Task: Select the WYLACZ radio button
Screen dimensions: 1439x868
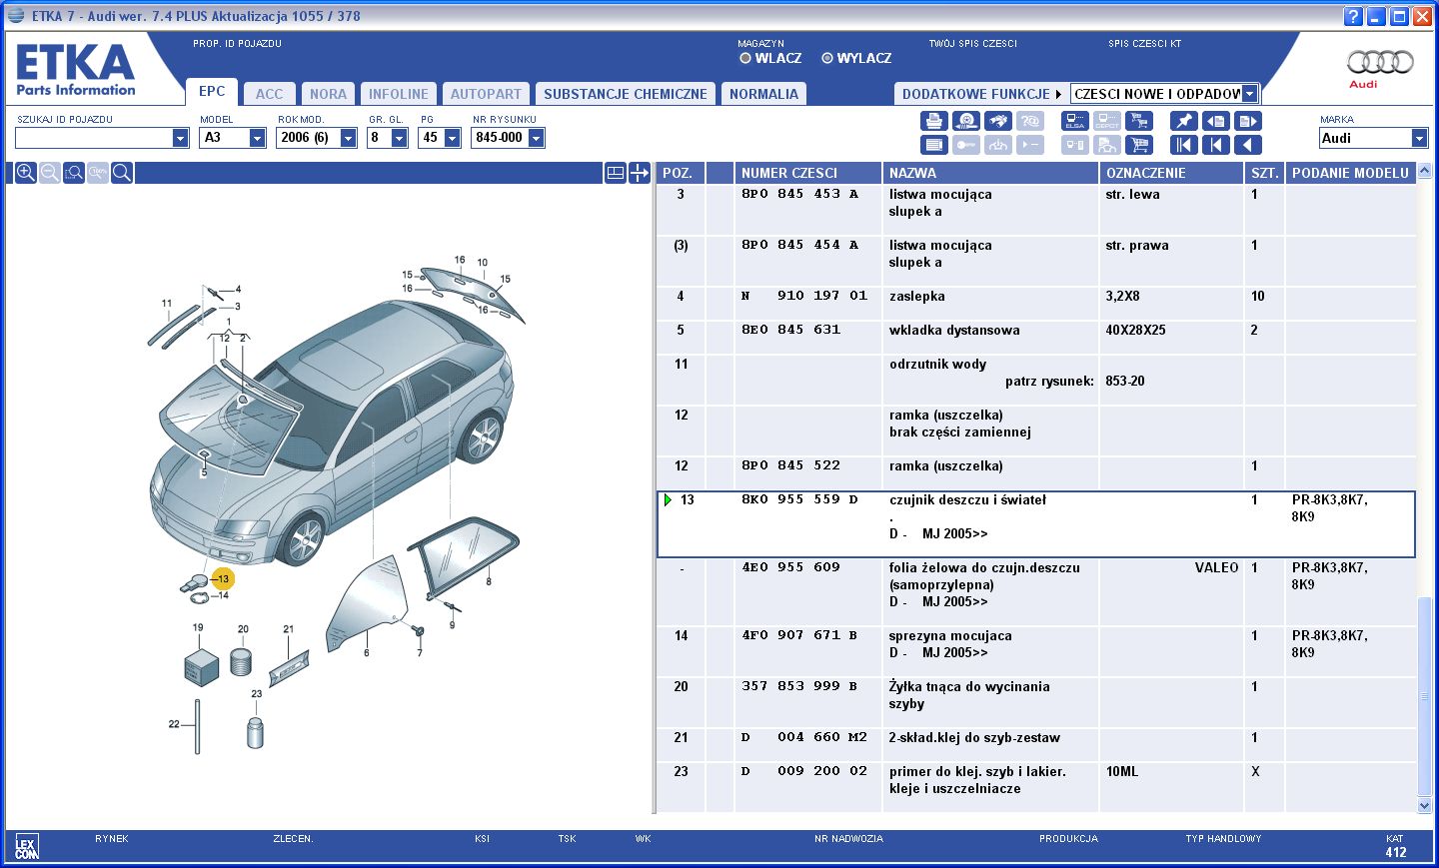Action: tap(826, 58)
